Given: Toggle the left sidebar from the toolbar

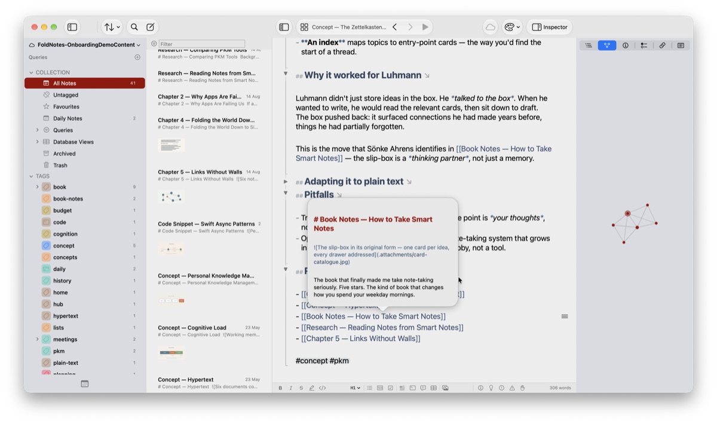Looking at the screenshot, I should coord(72,27).
